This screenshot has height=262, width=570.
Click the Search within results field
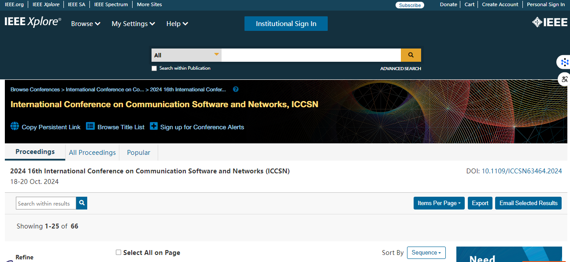point(46,203)
